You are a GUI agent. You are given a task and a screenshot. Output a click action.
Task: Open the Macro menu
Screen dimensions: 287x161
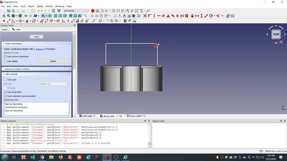point(31,6)
